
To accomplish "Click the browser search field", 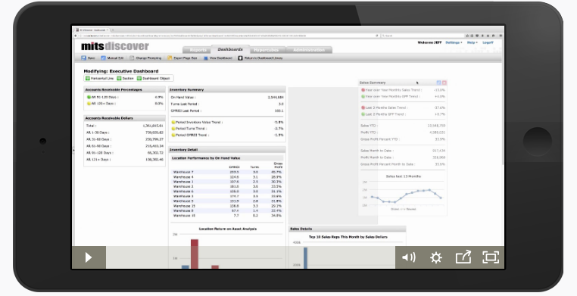I will tap(423, 36).
